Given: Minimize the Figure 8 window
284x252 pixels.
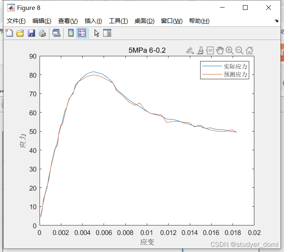Looking at the screenshot, I should (222, 8).
